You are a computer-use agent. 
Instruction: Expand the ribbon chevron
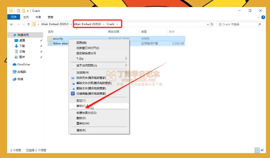(258, 17)
